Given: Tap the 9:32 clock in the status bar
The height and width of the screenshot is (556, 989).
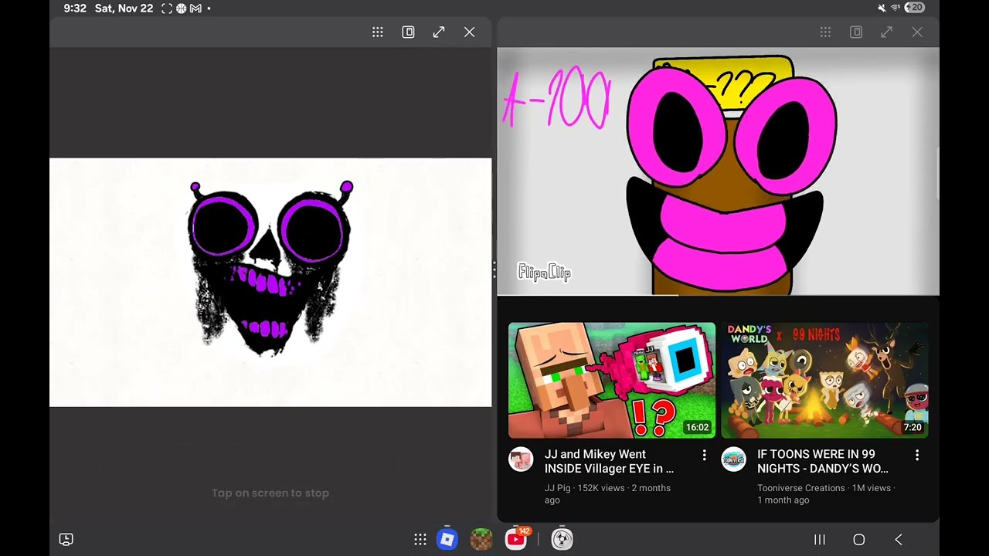Looking at the screenshot, I should pyautogui.click(x=75, y=8).
